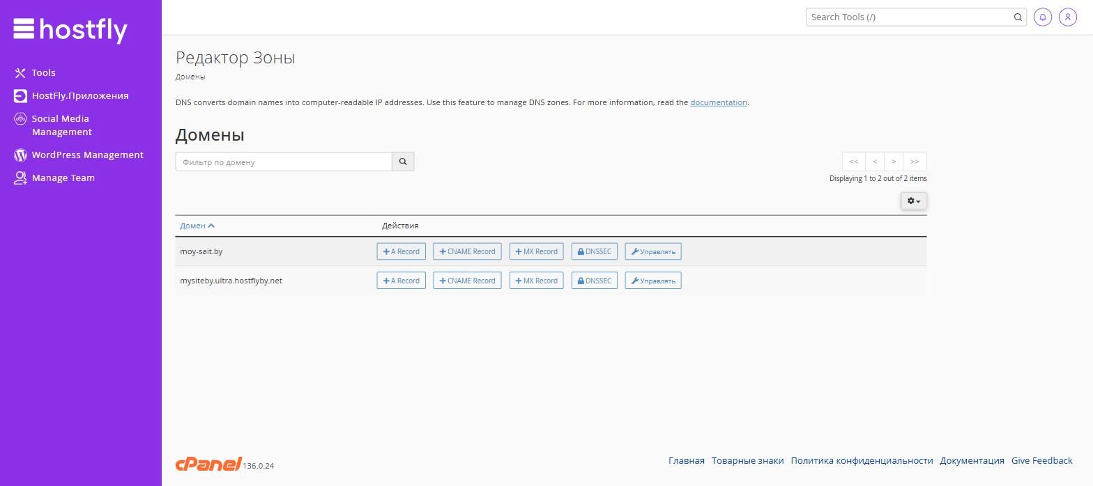The height and width of the screenshot is (486, 1093).
Task: Click the Фильтр по домену input field
Action: (284, 162)
